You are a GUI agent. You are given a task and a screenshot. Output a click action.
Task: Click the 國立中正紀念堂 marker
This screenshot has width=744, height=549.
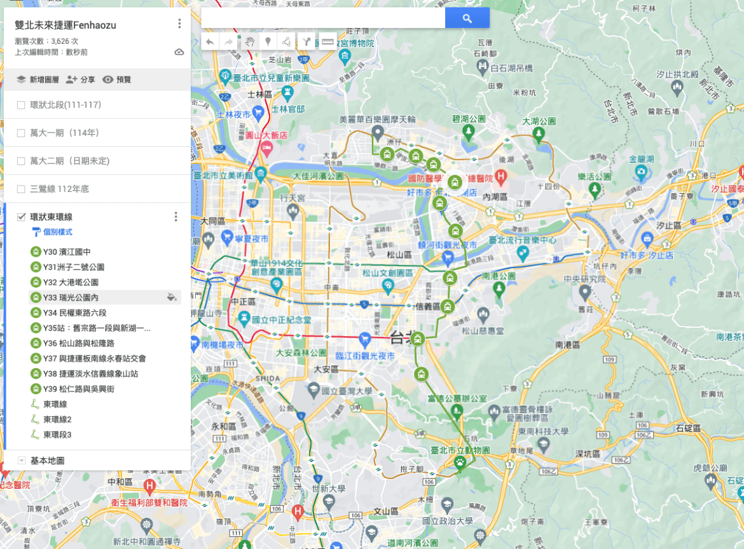[244, 318]
